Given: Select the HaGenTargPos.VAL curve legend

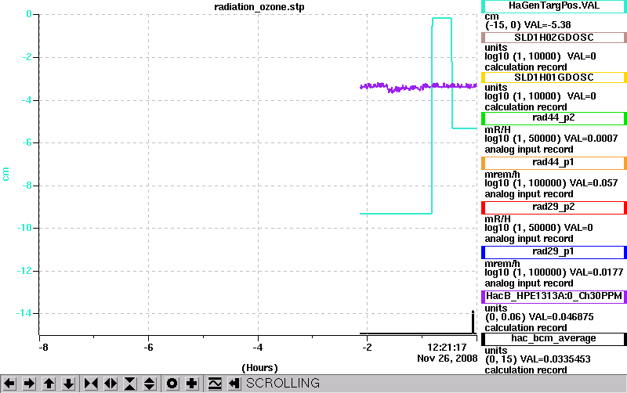Looking at the screenshot, I should point(554,6).
